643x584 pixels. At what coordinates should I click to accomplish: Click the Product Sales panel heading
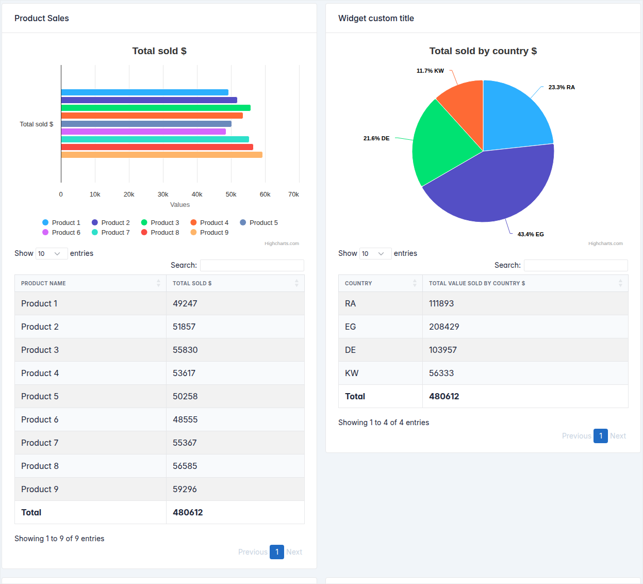click(42, 18)
